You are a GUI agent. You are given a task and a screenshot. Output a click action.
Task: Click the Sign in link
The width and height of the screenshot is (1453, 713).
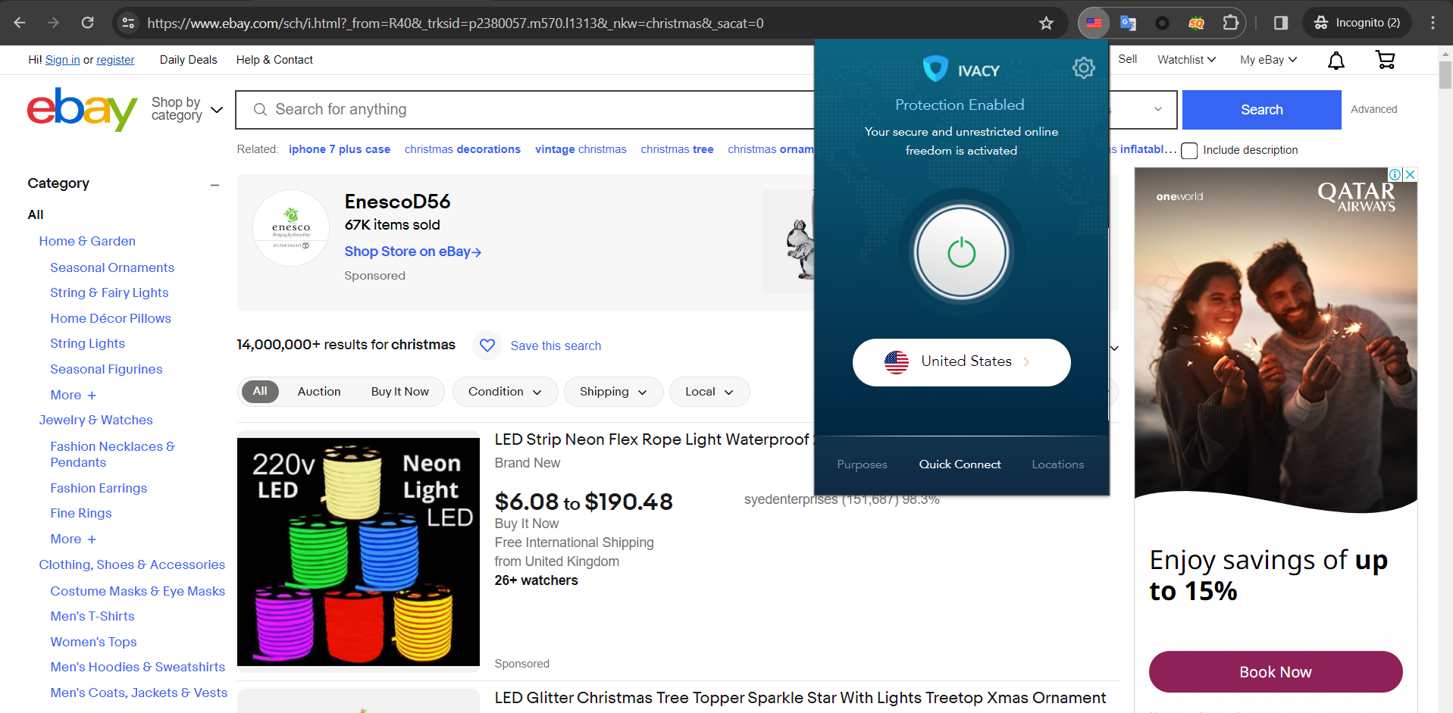62,60
